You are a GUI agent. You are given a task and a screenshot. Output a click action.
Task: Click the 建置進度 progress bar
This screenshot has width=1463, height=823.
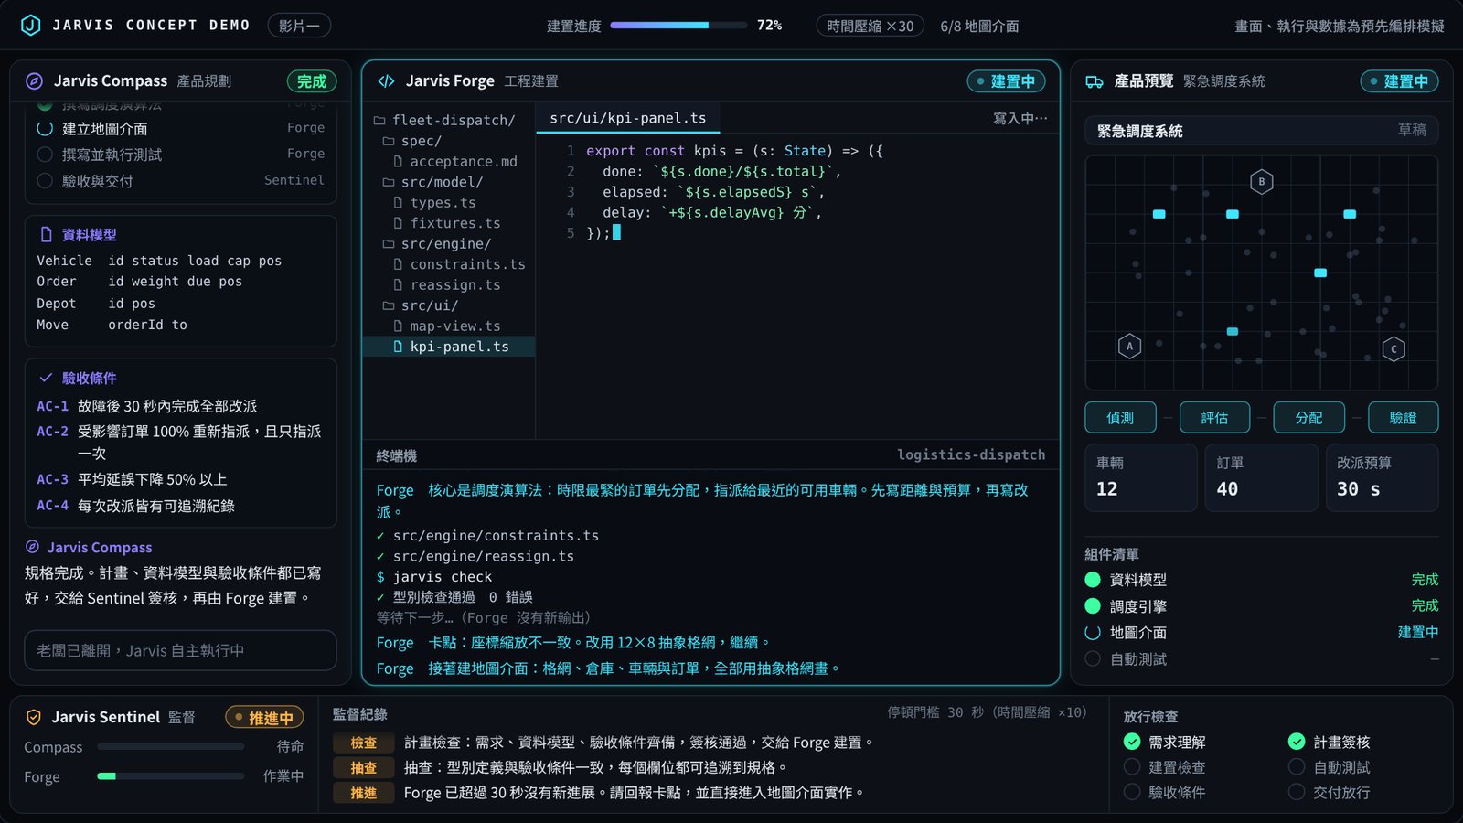pyautogui.click(x=678, y=26)
